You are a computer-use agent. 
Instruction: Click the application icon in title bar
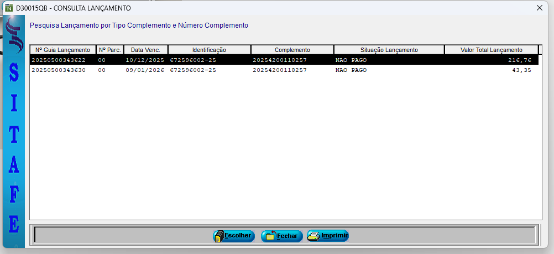coord(8,8)
